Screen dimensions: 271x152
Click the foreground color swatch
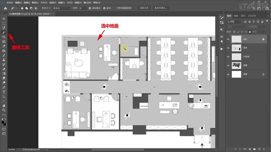pyautogui.click(x=3, y=122)
